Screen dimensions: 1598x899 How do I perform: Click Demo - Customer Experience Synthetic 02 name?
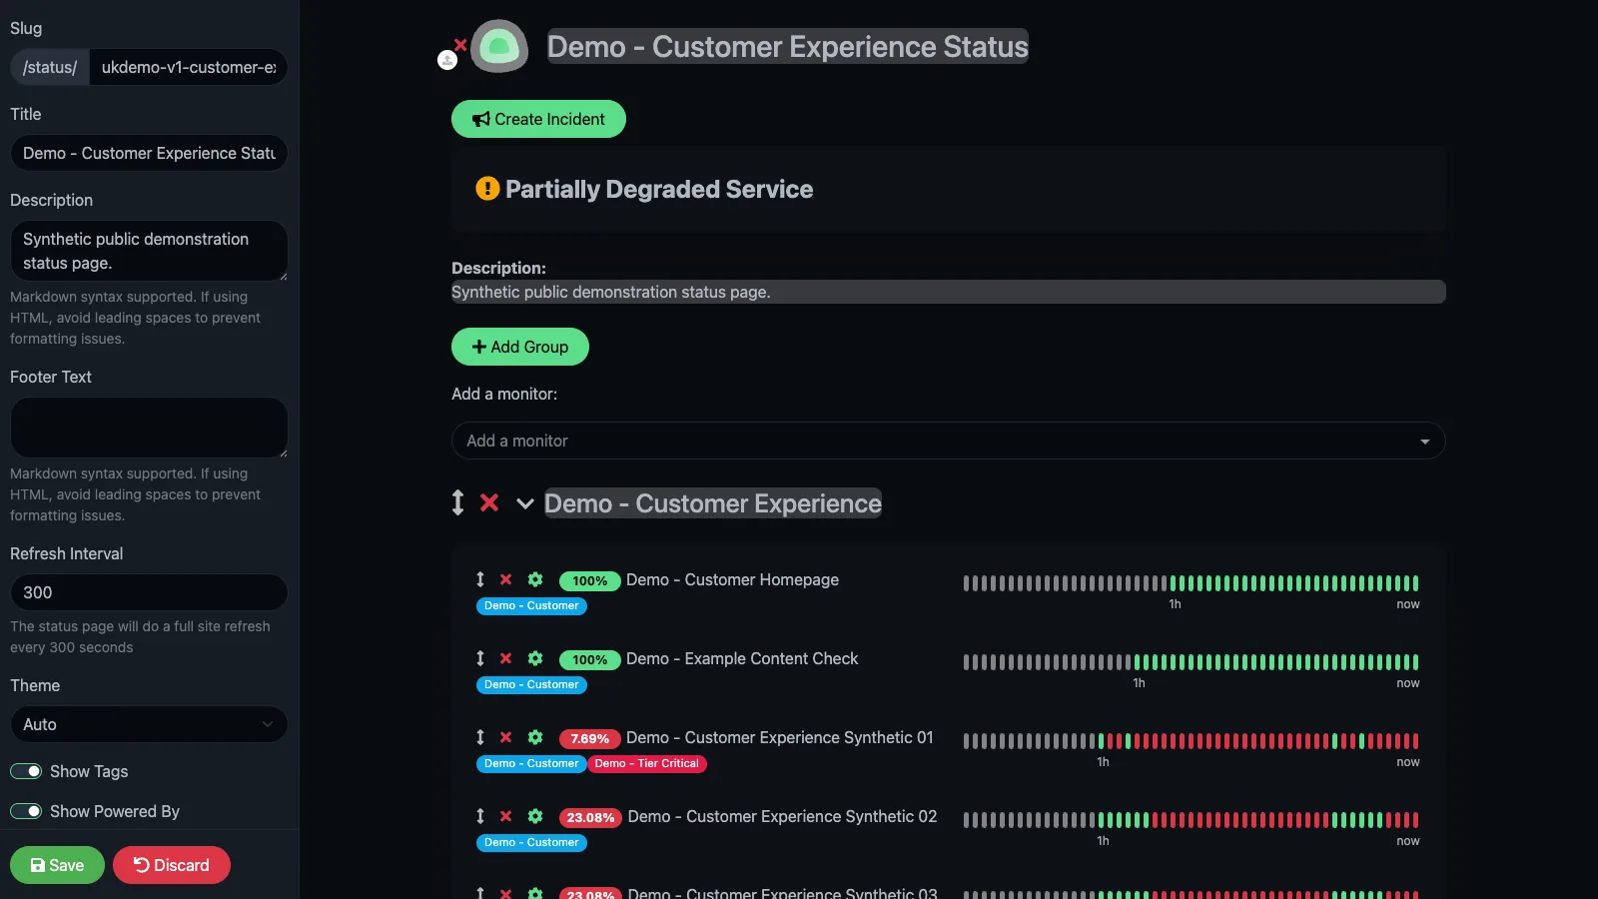[x=782, y=816]
